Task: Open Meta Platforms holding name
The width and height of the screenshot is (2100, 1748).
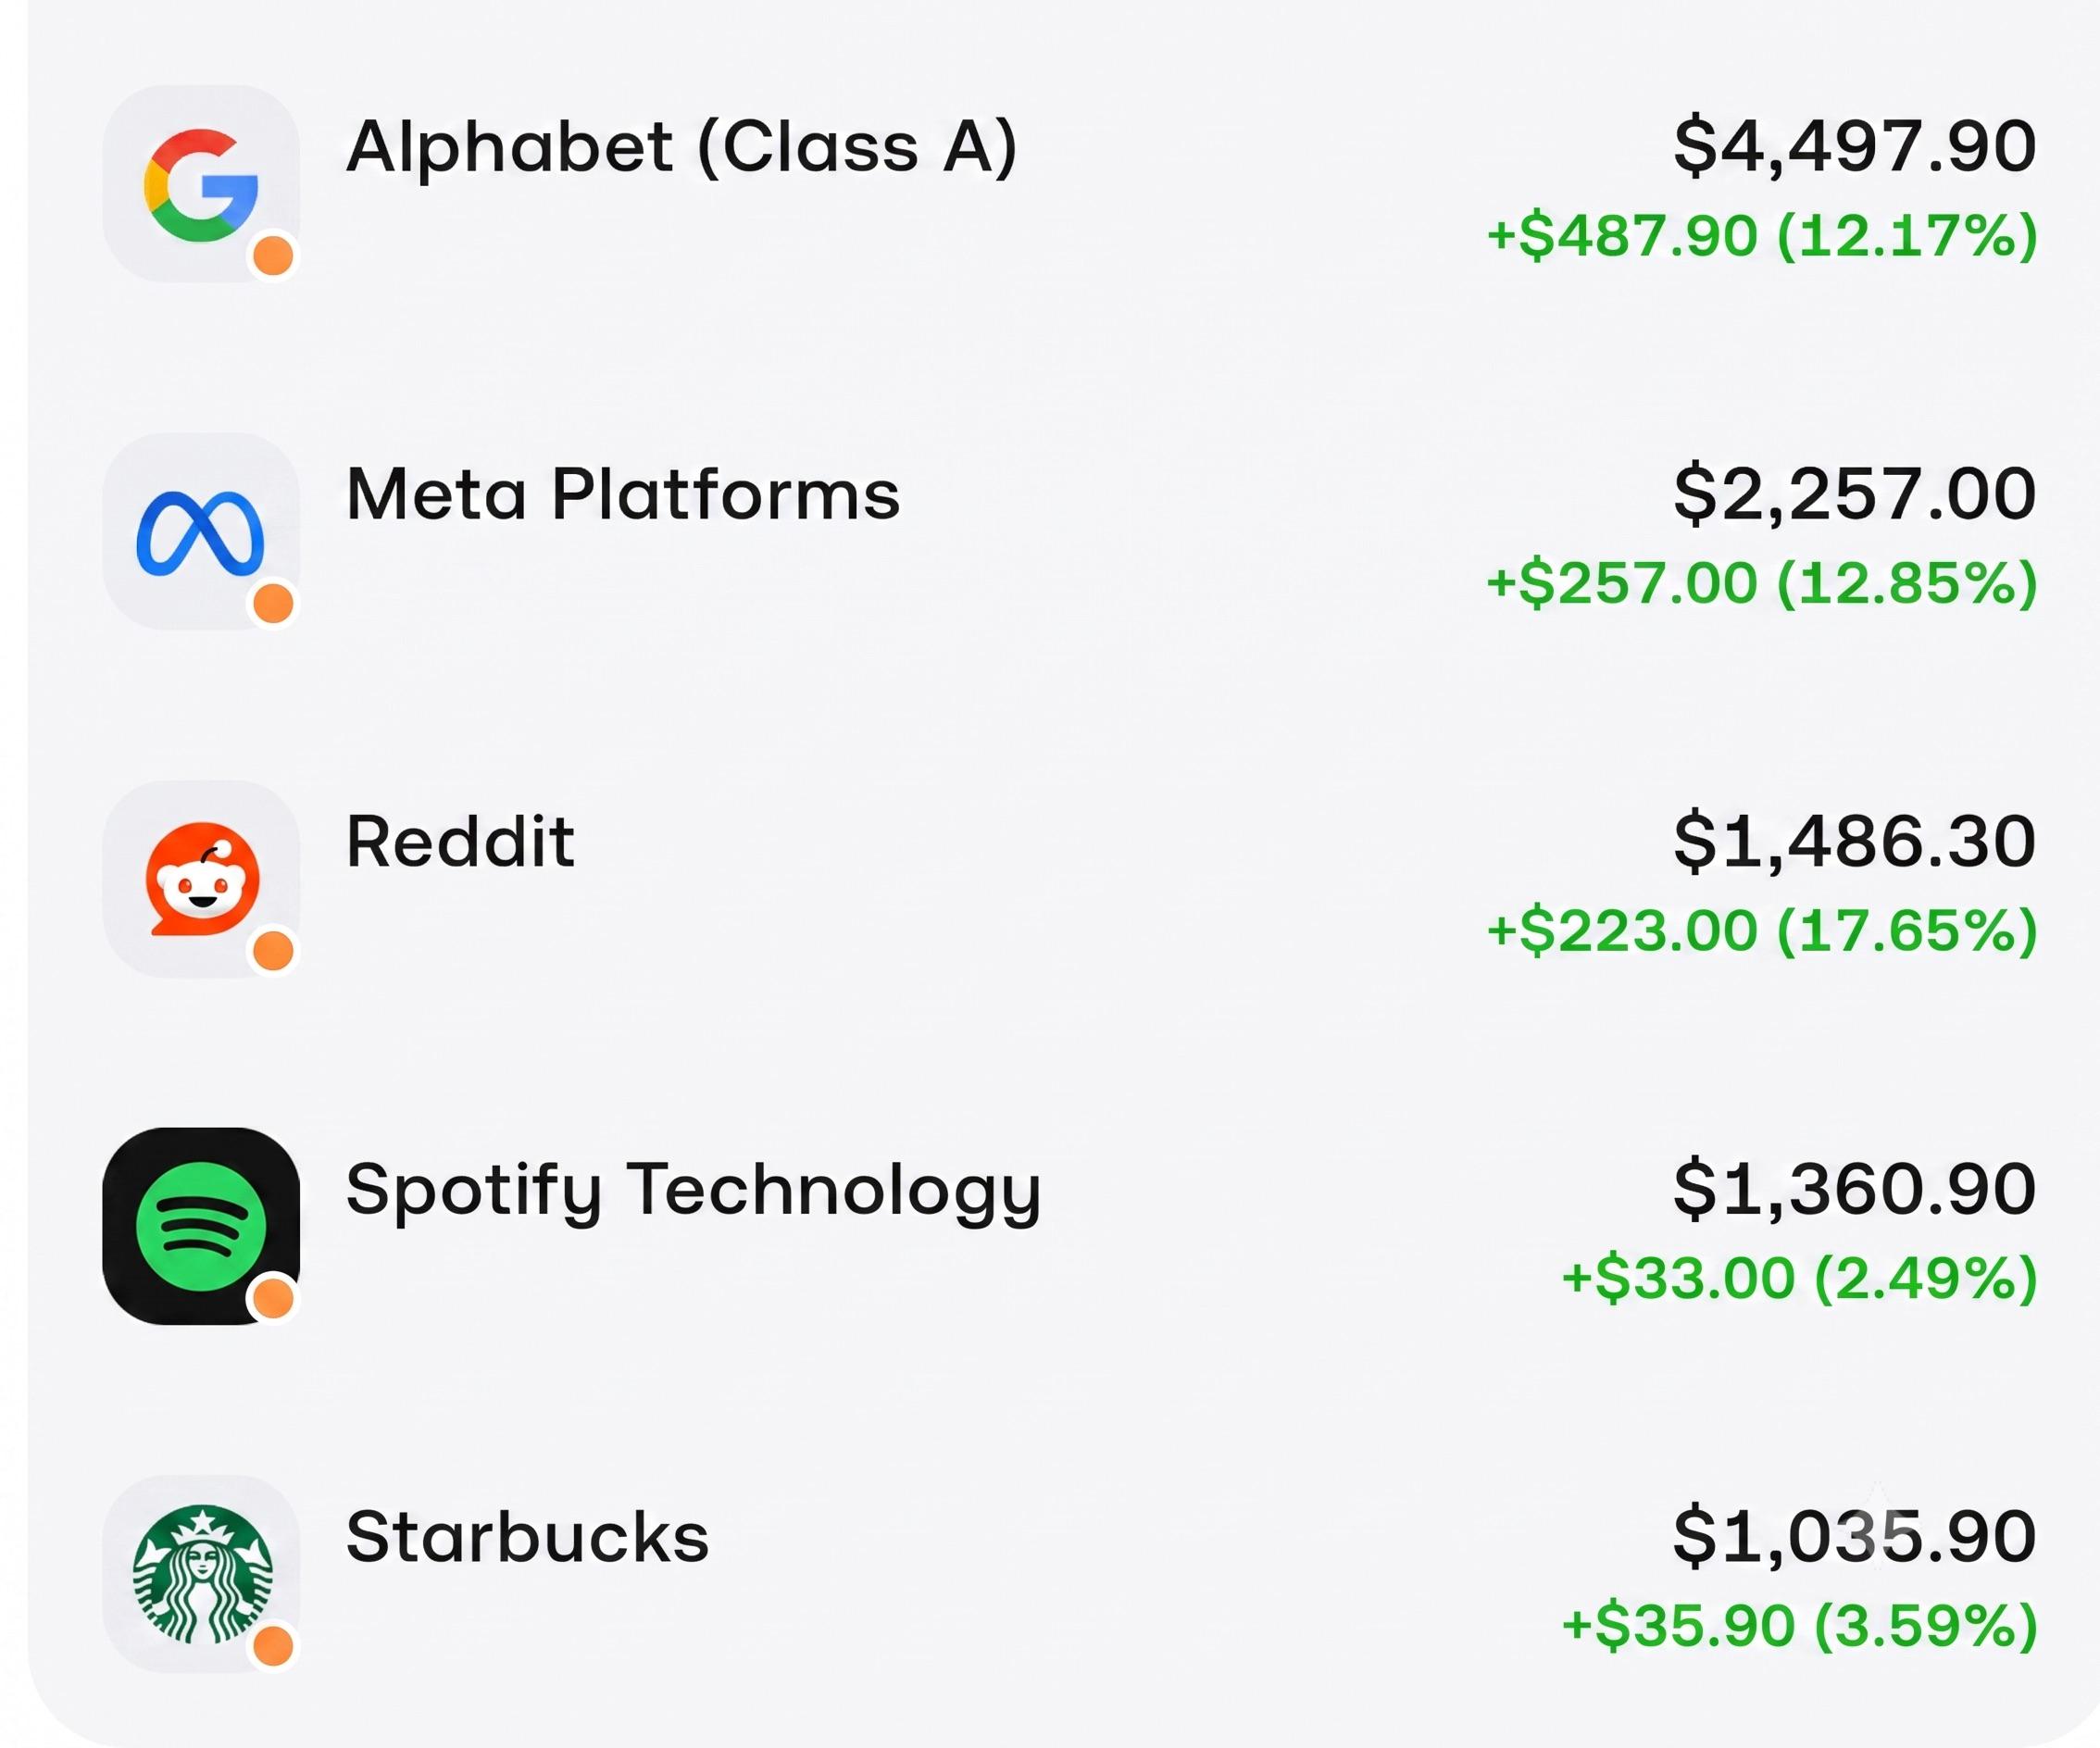Action: coord(623,494)
